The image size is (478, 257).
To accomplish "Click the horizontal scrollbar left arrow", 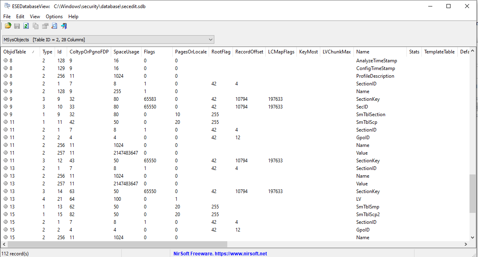I will coord(4,244).
